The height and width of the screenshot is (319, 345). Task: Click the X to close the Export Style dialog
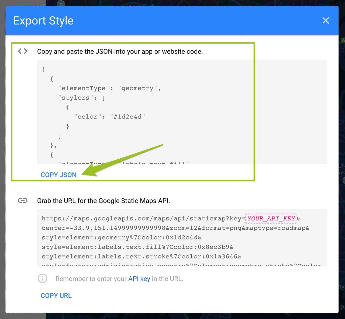coord(326,20)
